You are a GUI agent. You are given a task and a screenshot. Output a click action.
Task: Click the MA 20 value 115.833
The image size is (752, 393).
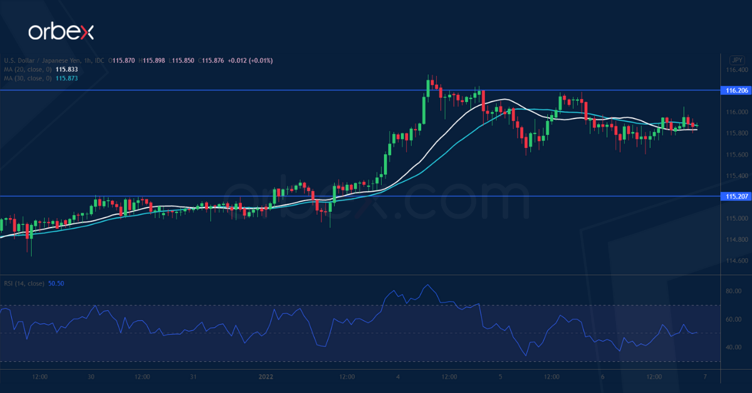(x=67, y=69)
